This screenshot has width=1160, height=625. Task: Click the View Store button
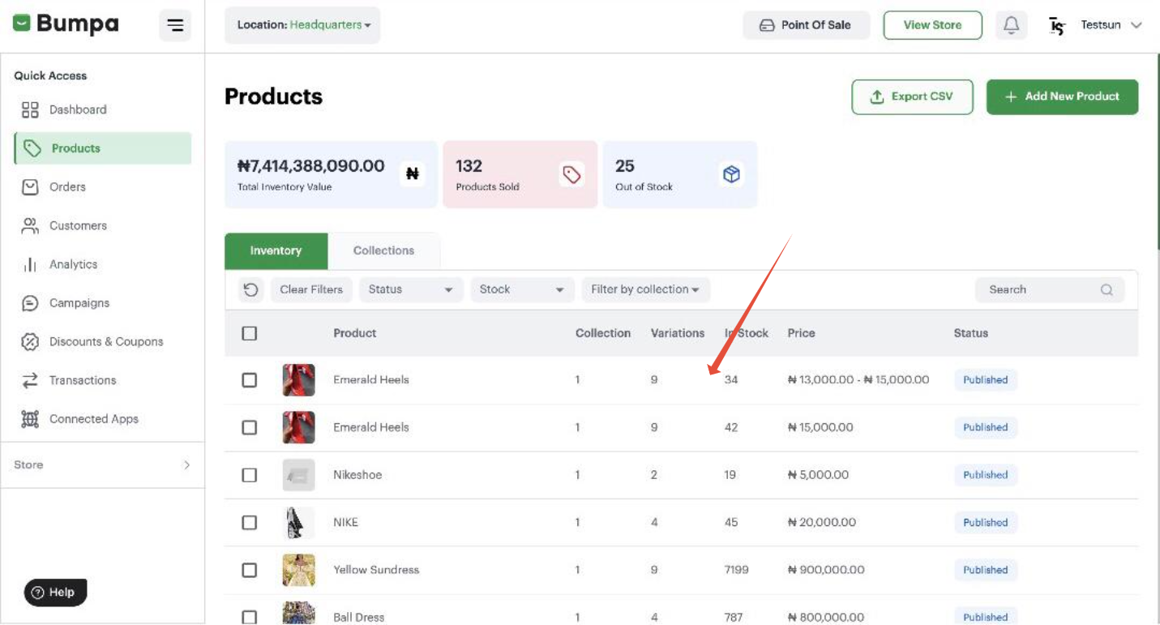[932, 25]
